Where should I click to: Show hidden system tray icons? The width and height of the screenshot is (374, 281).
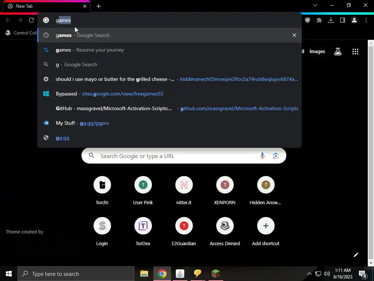pyautogui.click(x=309, y=274)
